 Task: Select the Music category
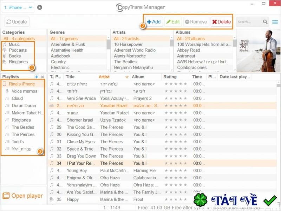tap(14, 44)
